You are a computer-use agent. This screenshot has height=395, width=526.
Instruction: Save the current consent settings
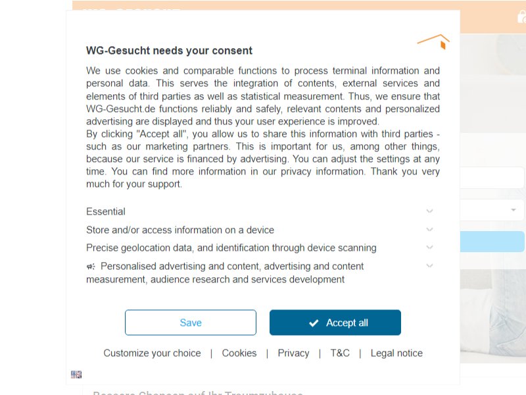[x=191, y=323]
